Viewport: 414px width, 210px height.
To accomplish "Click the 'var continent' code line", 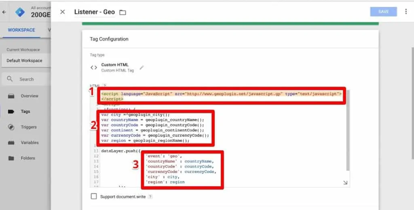I will (x=152, y=130).
